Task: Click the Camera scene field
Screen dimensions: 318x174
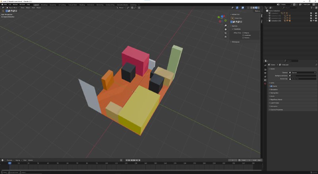Action: (x=302, y=72)
